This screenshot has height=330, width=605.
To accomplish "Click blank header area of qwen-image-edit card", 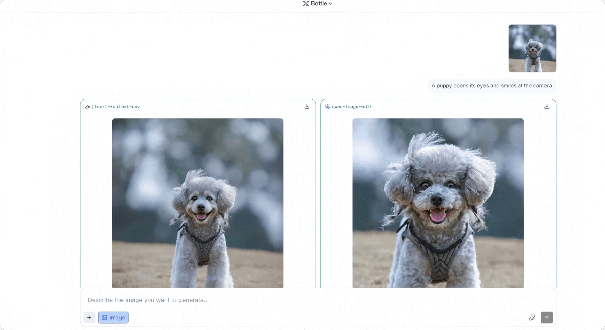I will [454, 107].
